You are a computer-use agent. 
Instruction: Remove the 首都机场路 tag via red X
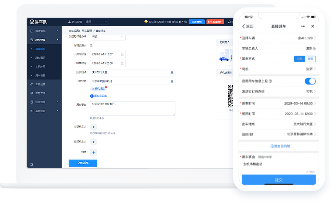(106, 87)
